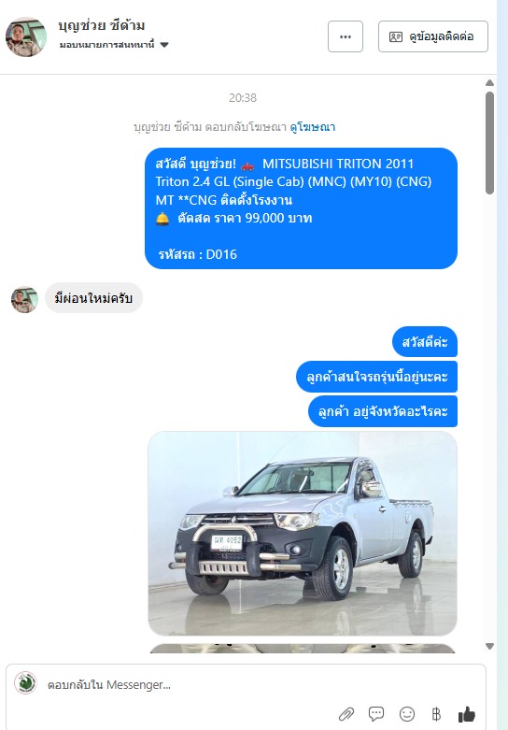Click sender avatar next to มีผ่อนใหม่ครับ
Viewport: 508px width, 730px height.
tap(24, 299)
